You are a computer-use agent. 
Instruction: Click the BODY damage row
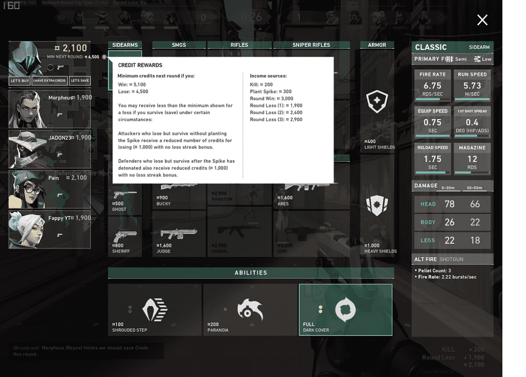(x=452, y=222)
